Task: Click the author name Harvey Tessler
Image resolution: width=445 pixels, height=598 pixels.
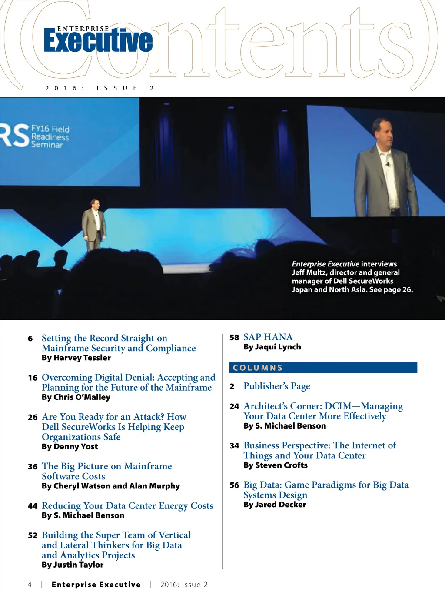Action: (76, 358)
